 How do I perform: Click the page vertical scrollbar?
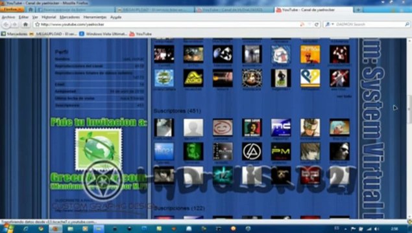coord(409,128)
